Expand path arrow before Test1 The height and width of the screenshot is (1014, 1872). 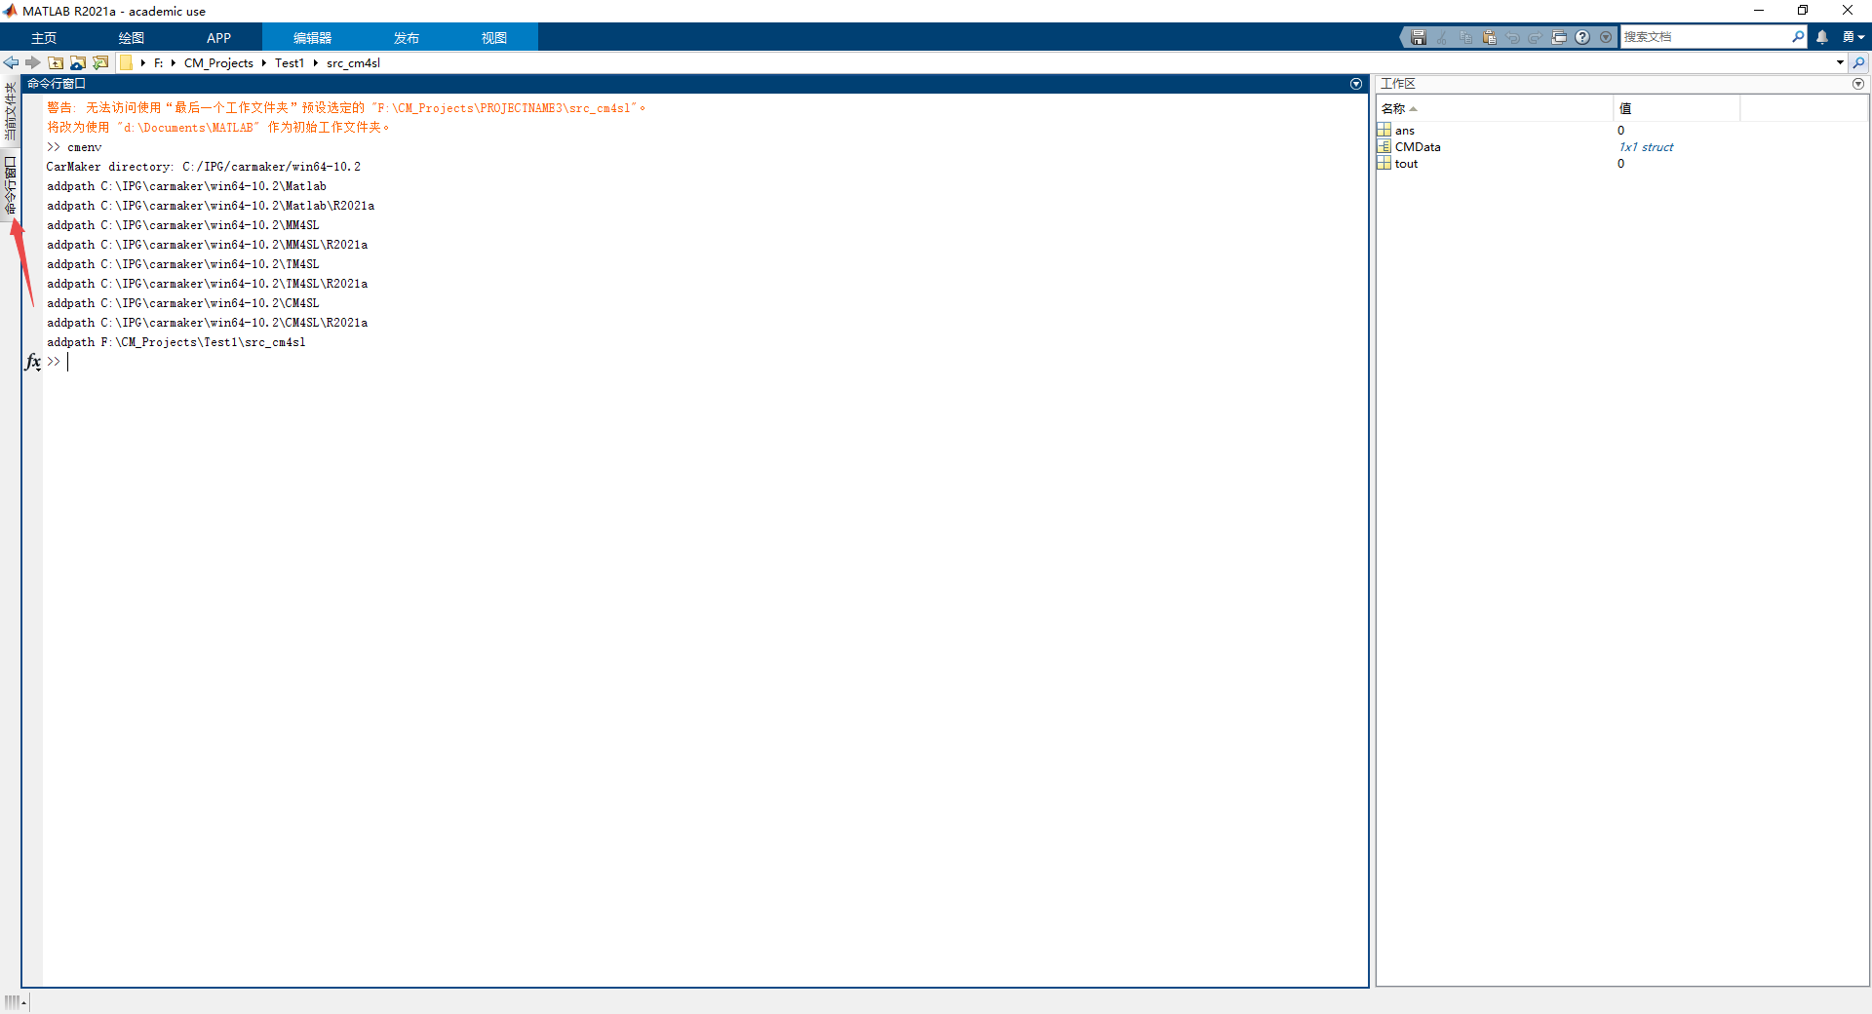[x=264, y=62]
